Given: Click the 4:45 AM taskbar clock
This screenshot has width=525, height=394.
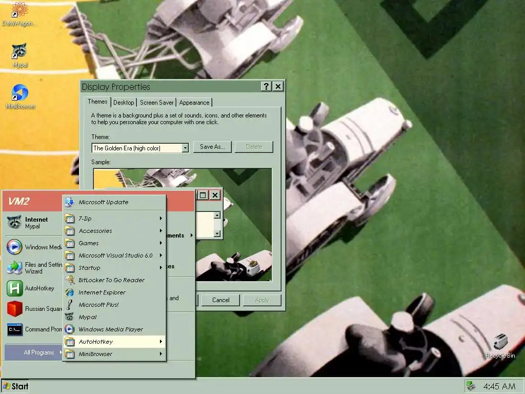Looking at the screenshot, I should point(499,386).
